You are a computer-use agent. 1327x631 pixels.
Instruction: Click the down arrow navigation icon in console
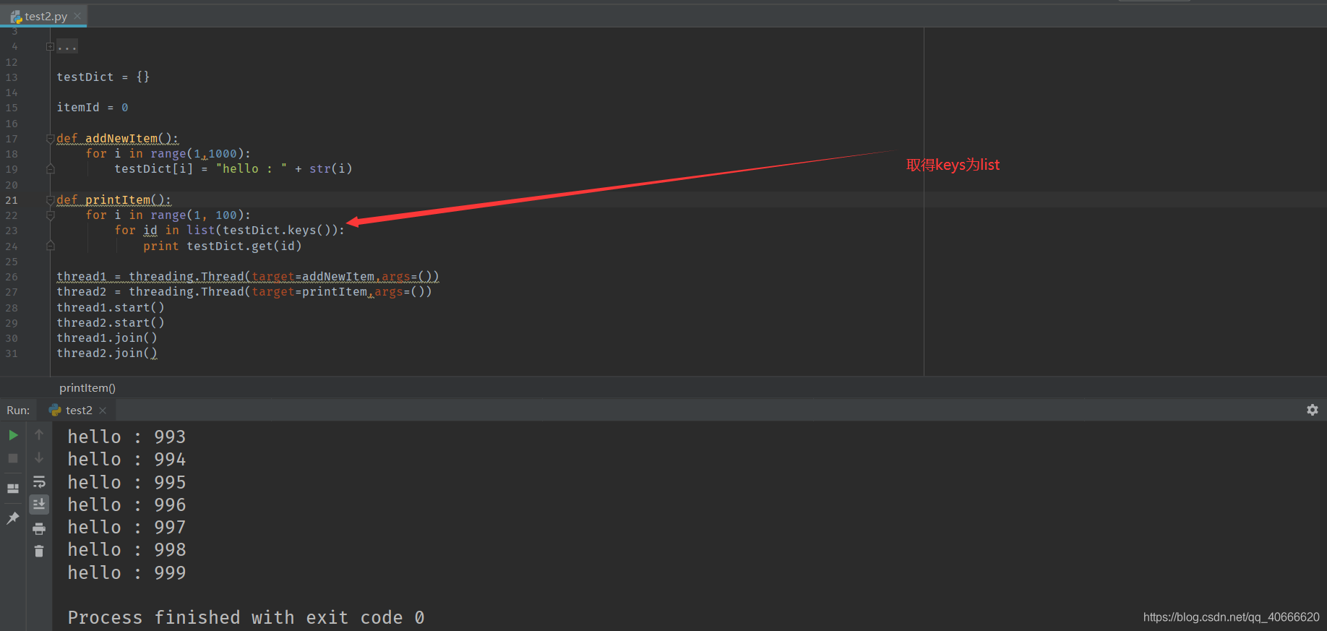[x=39, y=456]
